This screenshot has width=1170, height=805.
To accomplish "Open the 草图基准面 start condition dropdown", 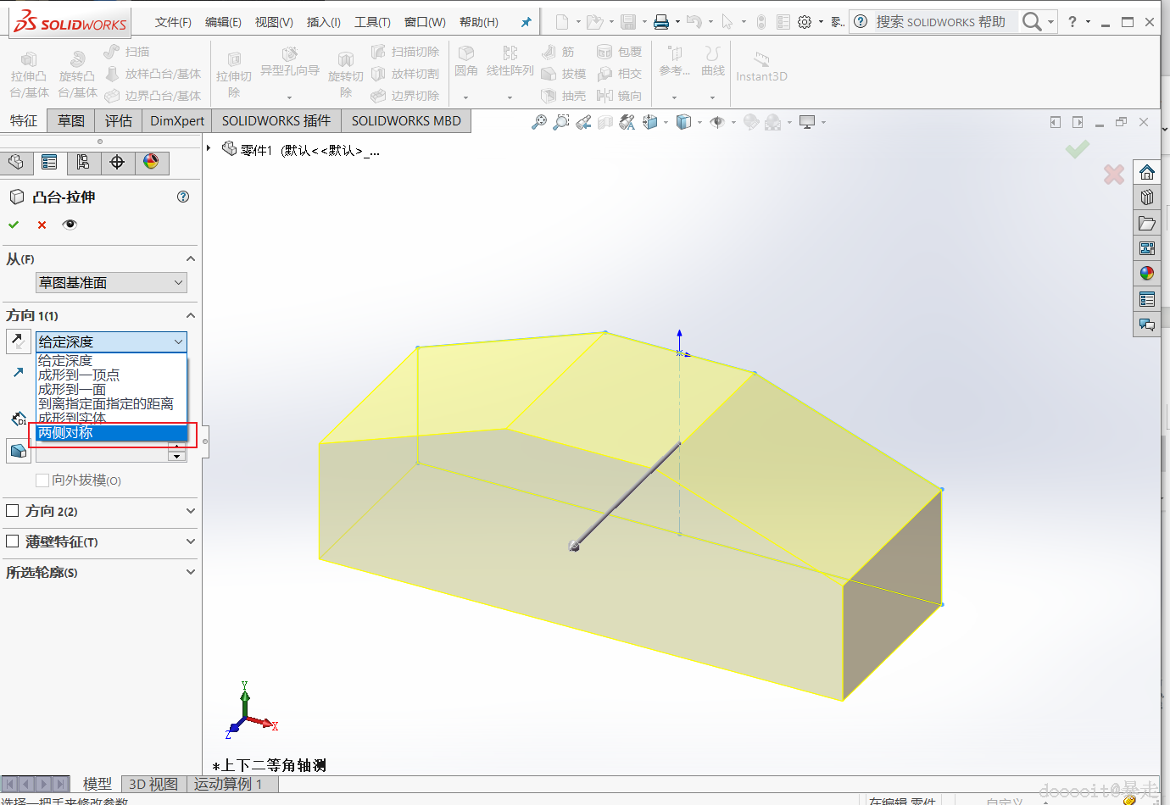I will coord(111,283).
